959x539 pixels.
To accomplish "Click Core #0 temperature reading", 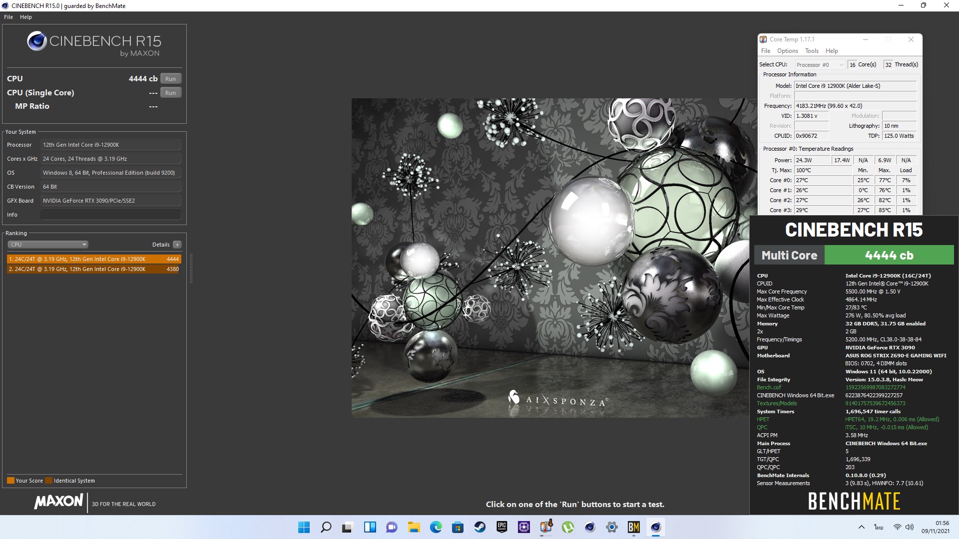I will click(823, 180).
